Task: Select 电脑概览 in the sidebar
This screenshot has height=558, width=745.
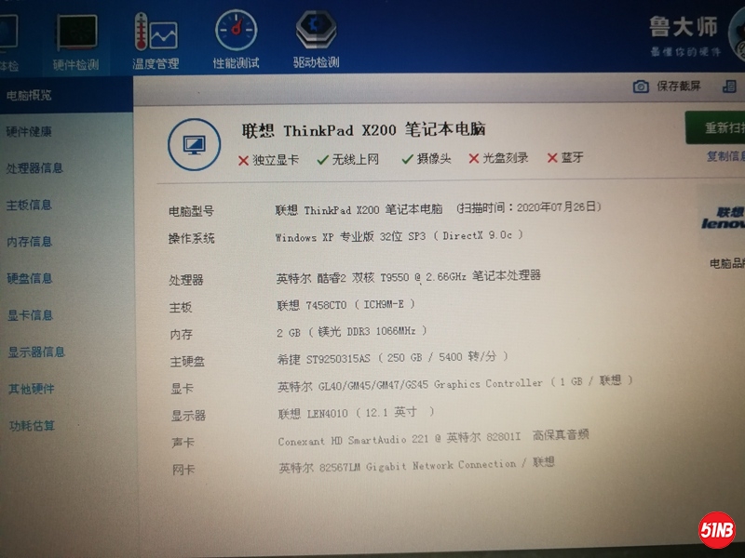Action: [x=30, y=95]
